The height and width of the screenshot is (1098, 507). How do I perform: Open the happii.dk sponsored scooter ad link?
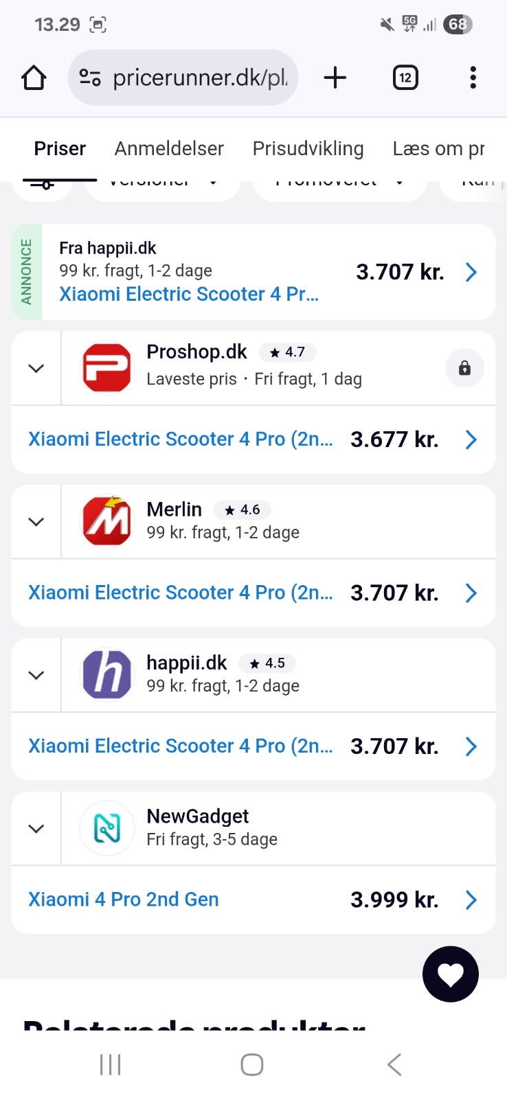(189, 294)
